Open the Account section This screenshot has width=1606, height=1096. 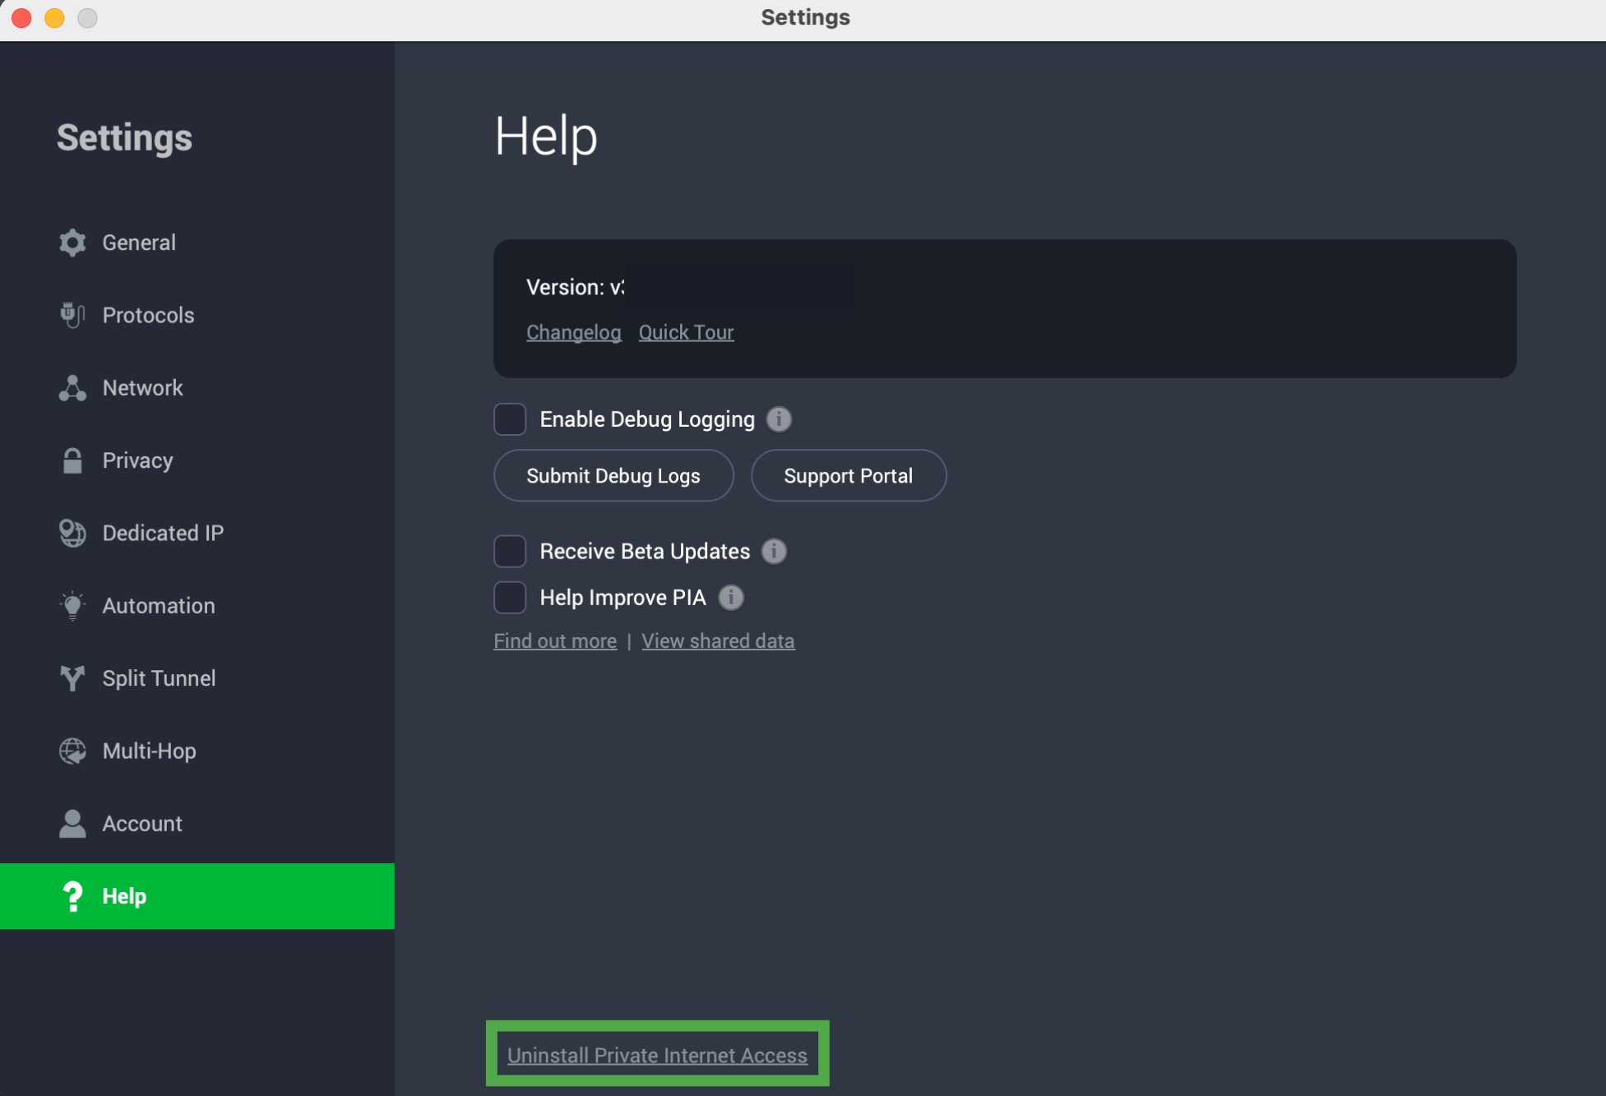coord(197,824)
